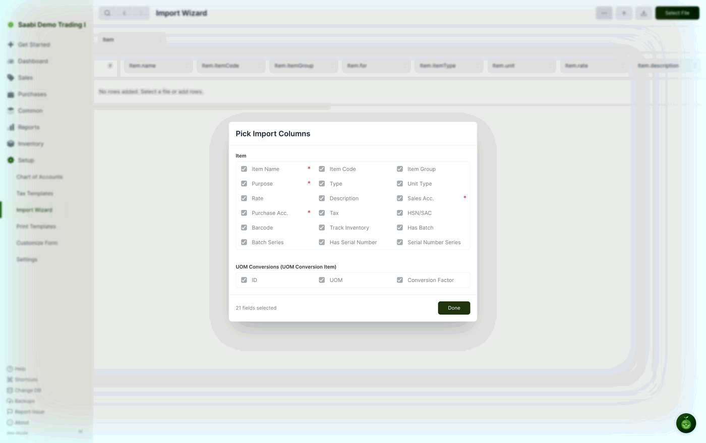Toggle the Conversion Factor checkbox
The height and width of the screenshot is (443, 706).
pyautogui.click(x=400, y=280)
